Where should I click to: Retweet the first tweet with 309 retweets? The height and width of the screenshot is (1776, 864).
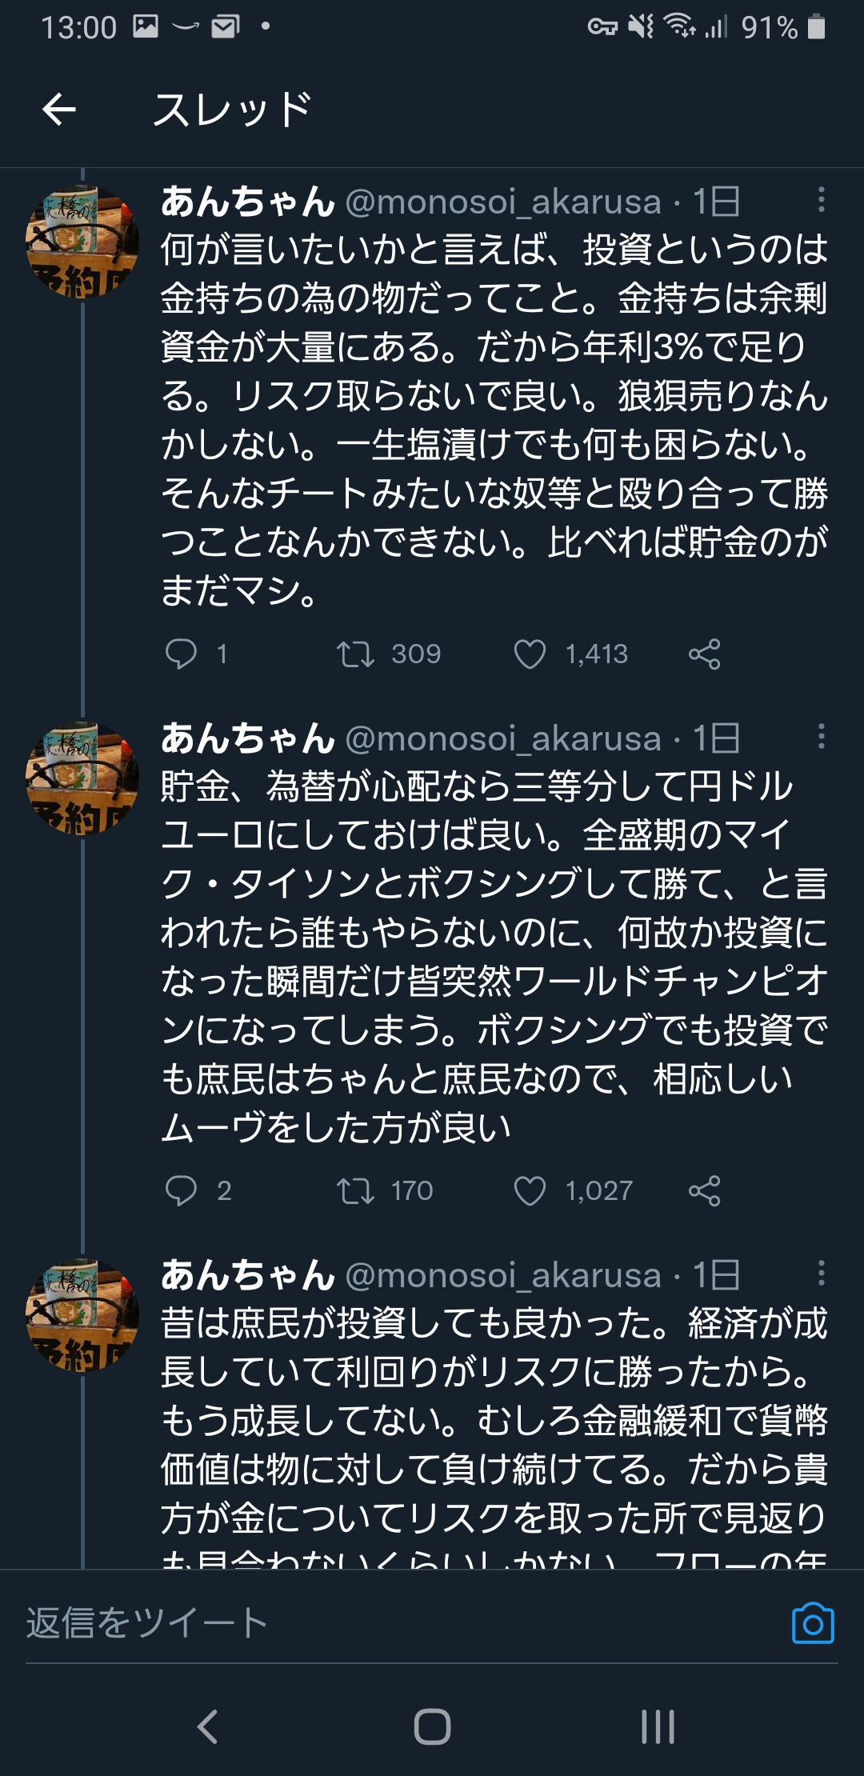tap(355, 654)
